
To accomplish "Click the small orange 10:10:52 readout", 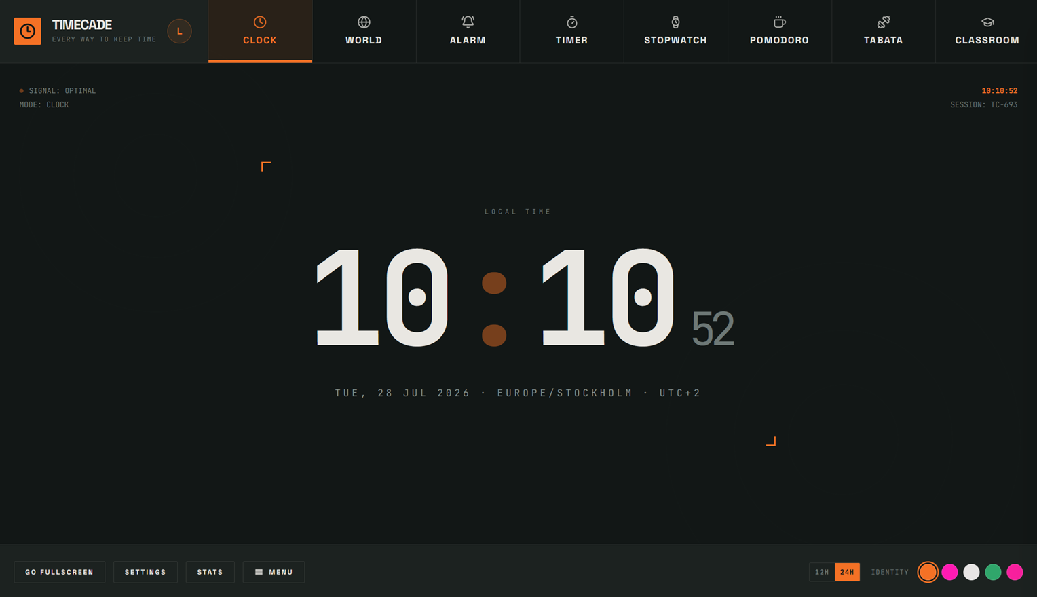I will click(999, 90).
